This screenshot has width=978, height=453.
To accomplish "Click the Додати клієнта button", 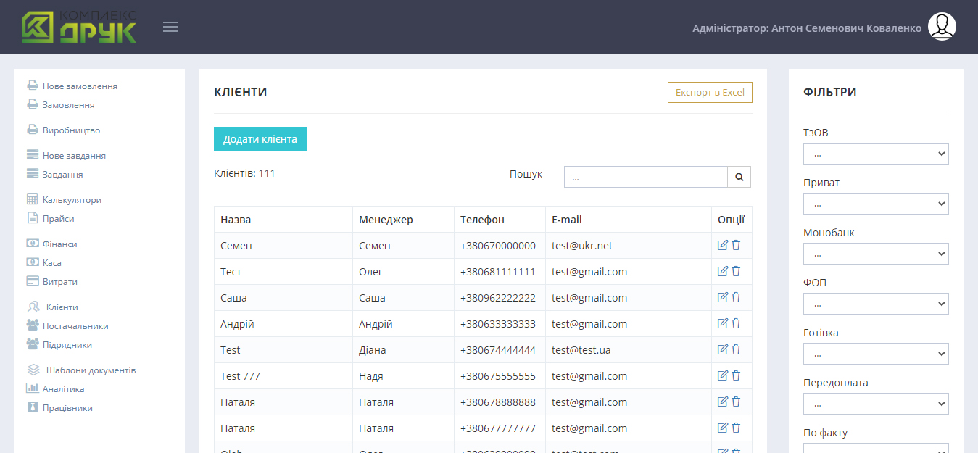I will click(x=260, y=139).
